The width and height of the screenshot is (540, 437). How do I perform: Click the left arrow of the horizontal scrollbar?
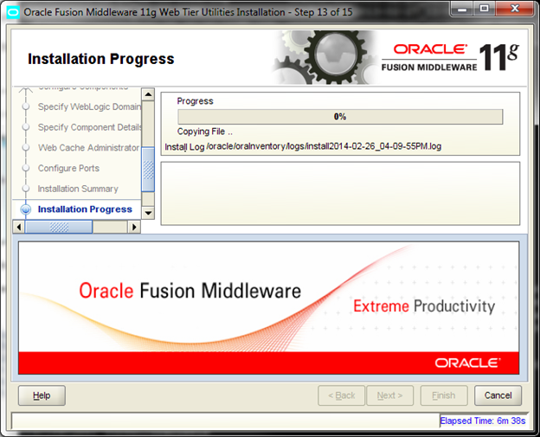click(19, 227)
